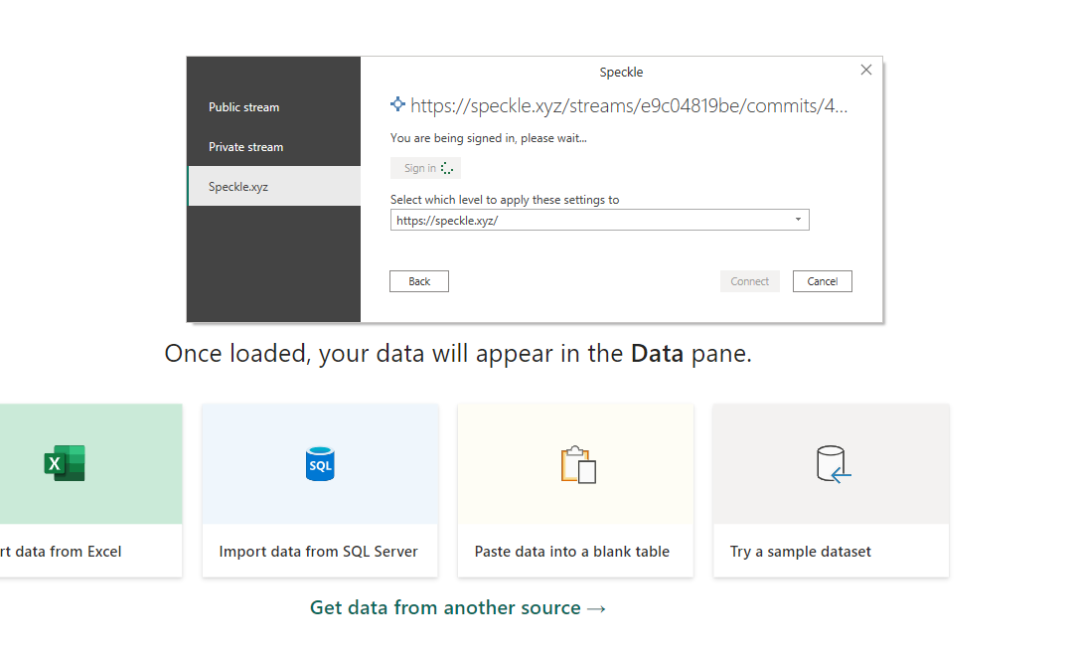This screenshot has height=659, width=1076.
Task: Click the sample dataset cylinder icon
Action: click(833, 464)
